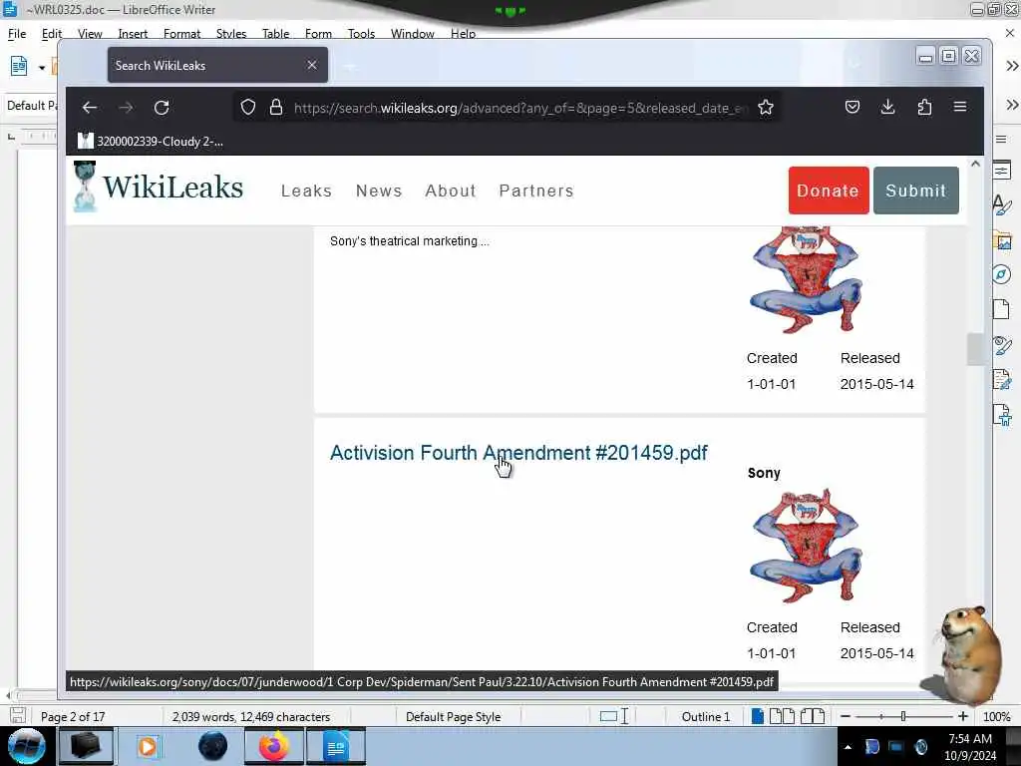Open the tracking protection shield icon
1021x766 pixels.
coord(248,108)
